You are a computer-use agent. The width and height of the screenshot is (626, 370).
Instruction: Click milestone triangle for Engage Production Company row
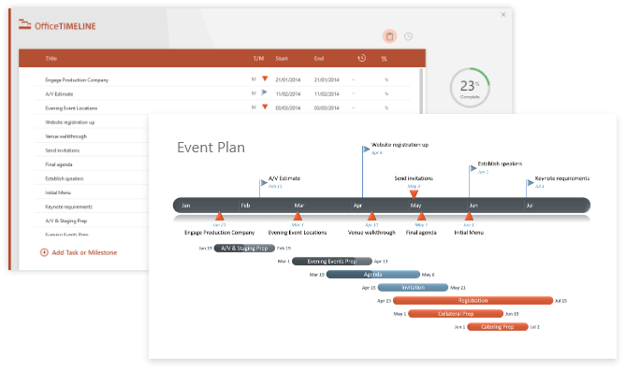point(265,78)
